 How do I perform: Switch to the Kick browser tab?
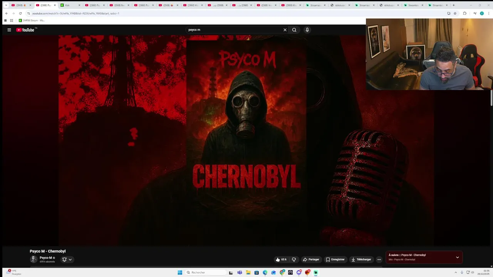[70, 5]
